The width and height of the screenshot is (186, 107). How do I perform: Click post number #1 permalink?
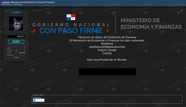(x=182, y=10)
